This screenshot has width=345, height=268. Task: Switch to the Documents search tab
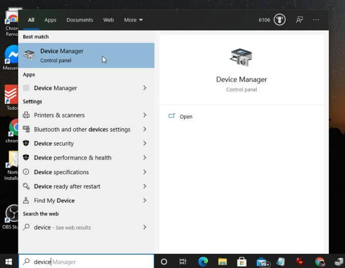coord(80,20)
